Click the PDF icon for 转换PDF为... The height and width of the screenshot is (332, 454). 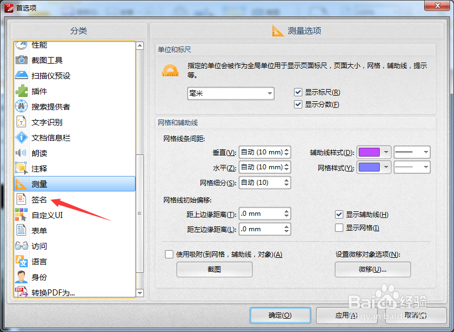[22, 292]
